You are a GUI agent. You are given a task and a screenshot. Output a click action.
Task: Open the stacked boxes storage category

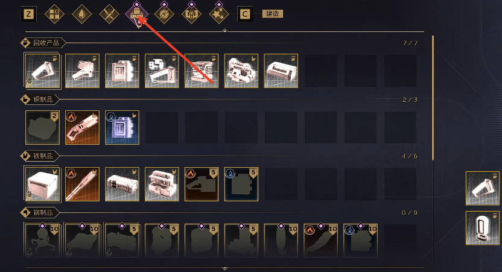(x=137, y=14)
